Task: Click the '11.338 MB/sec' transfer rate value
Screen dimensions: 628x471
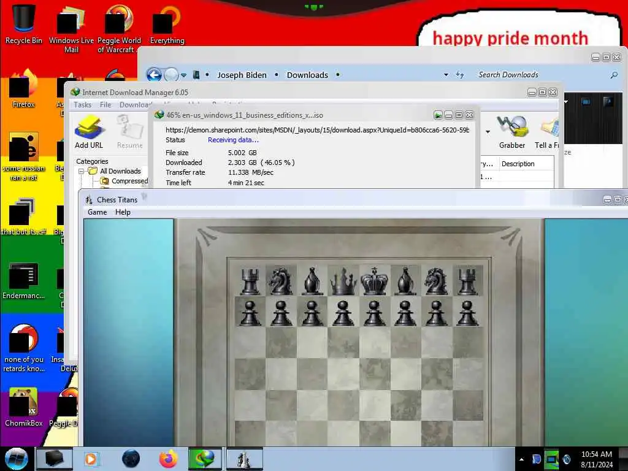Action: 251,172
